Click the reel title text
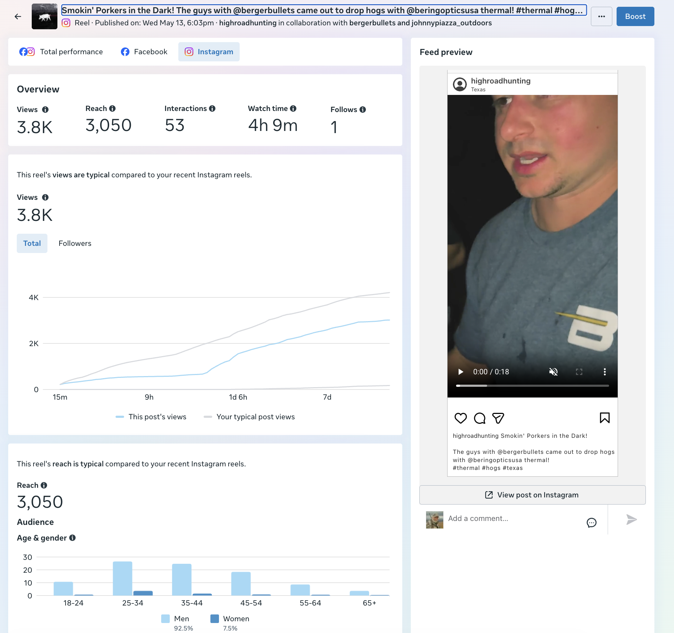 click(x=324, y=10)
